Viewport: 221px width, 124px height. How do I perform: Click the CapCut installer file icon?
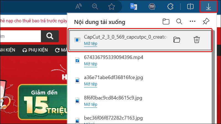point(77,40)
